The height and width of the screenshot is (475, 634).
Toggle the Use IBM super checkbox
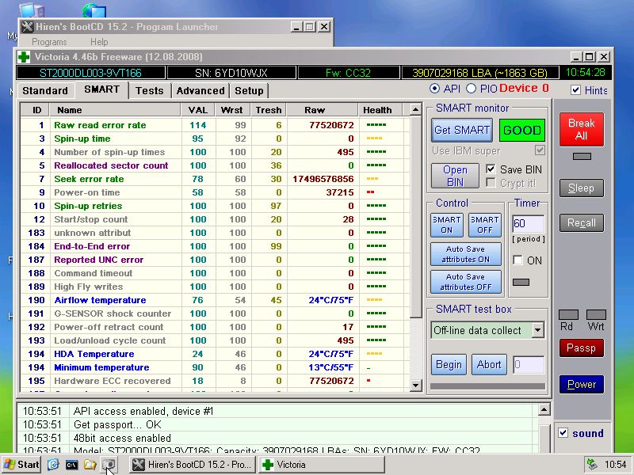click(540, 150)
